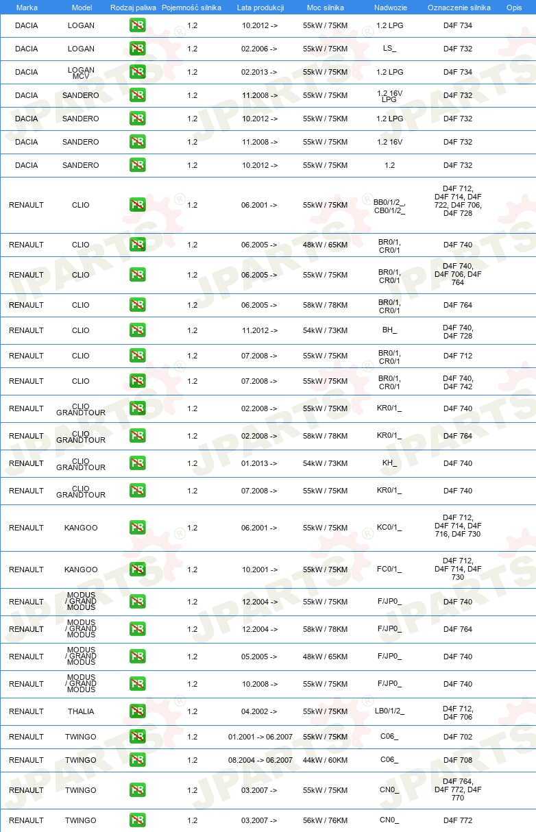Viewport: 536px width, 832px height.
Task: Click the fuel icon for Modus 10.2008
Action: (137, 684)
